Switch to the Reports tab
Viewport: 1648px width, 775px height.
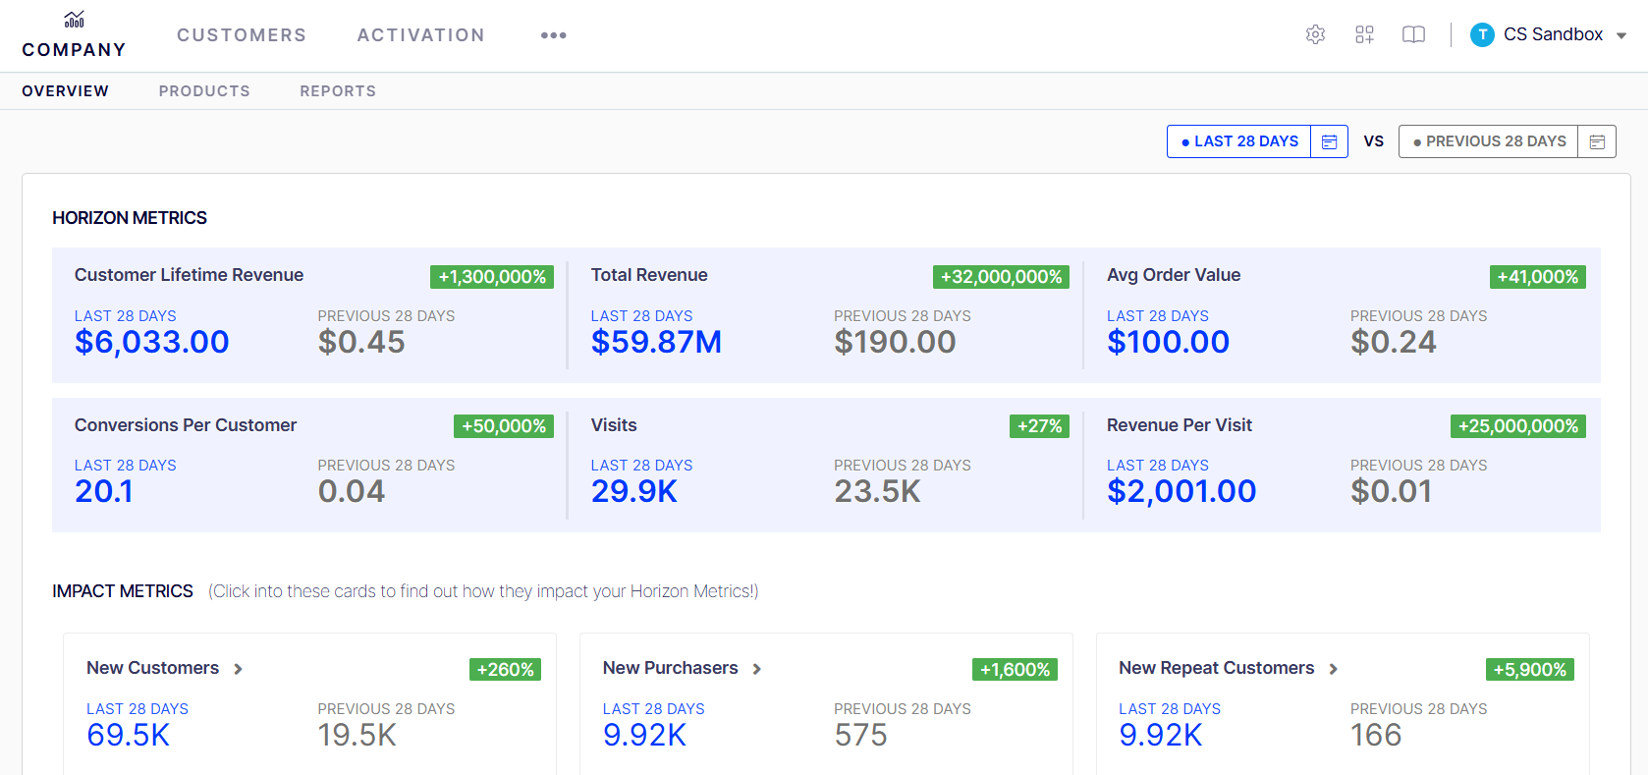click(x=338, y=91)
